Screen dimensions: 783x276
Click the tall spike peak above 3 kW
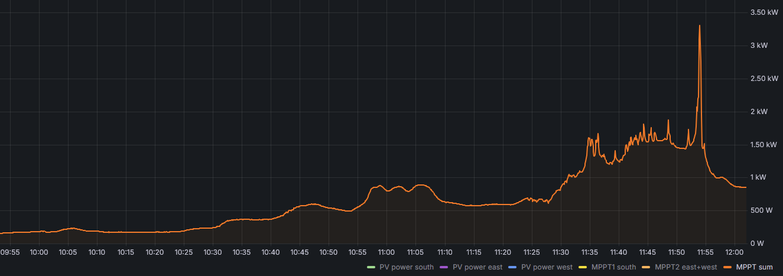pyautogui.click(x=700, y=26)
